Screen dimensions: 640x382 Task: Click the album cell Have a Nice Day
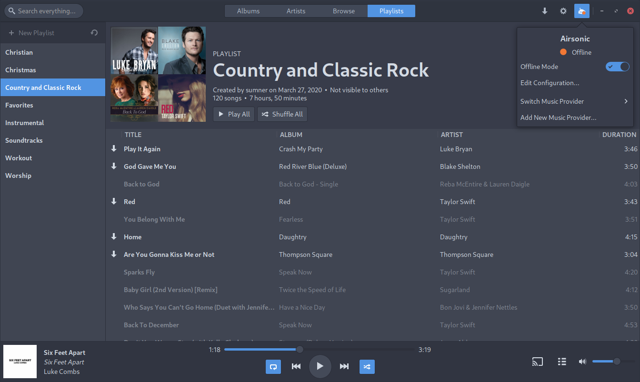tap(302, 307)
